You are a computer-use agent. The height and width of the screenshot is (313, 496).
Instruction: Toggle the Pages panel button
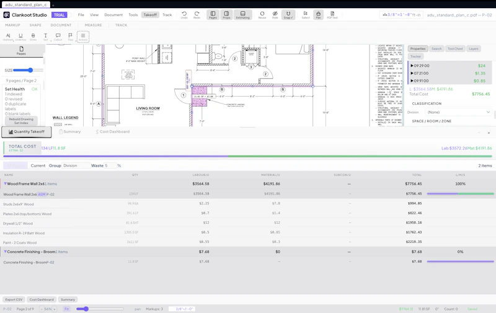[x=213, y=14]
